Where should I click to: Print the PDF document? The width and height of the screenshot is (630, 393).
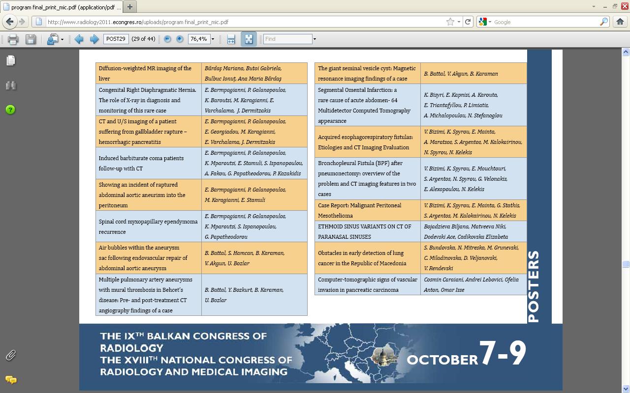[x=13, y=39]
